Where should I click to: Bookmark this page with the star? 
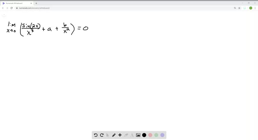(x=239, y=8)
